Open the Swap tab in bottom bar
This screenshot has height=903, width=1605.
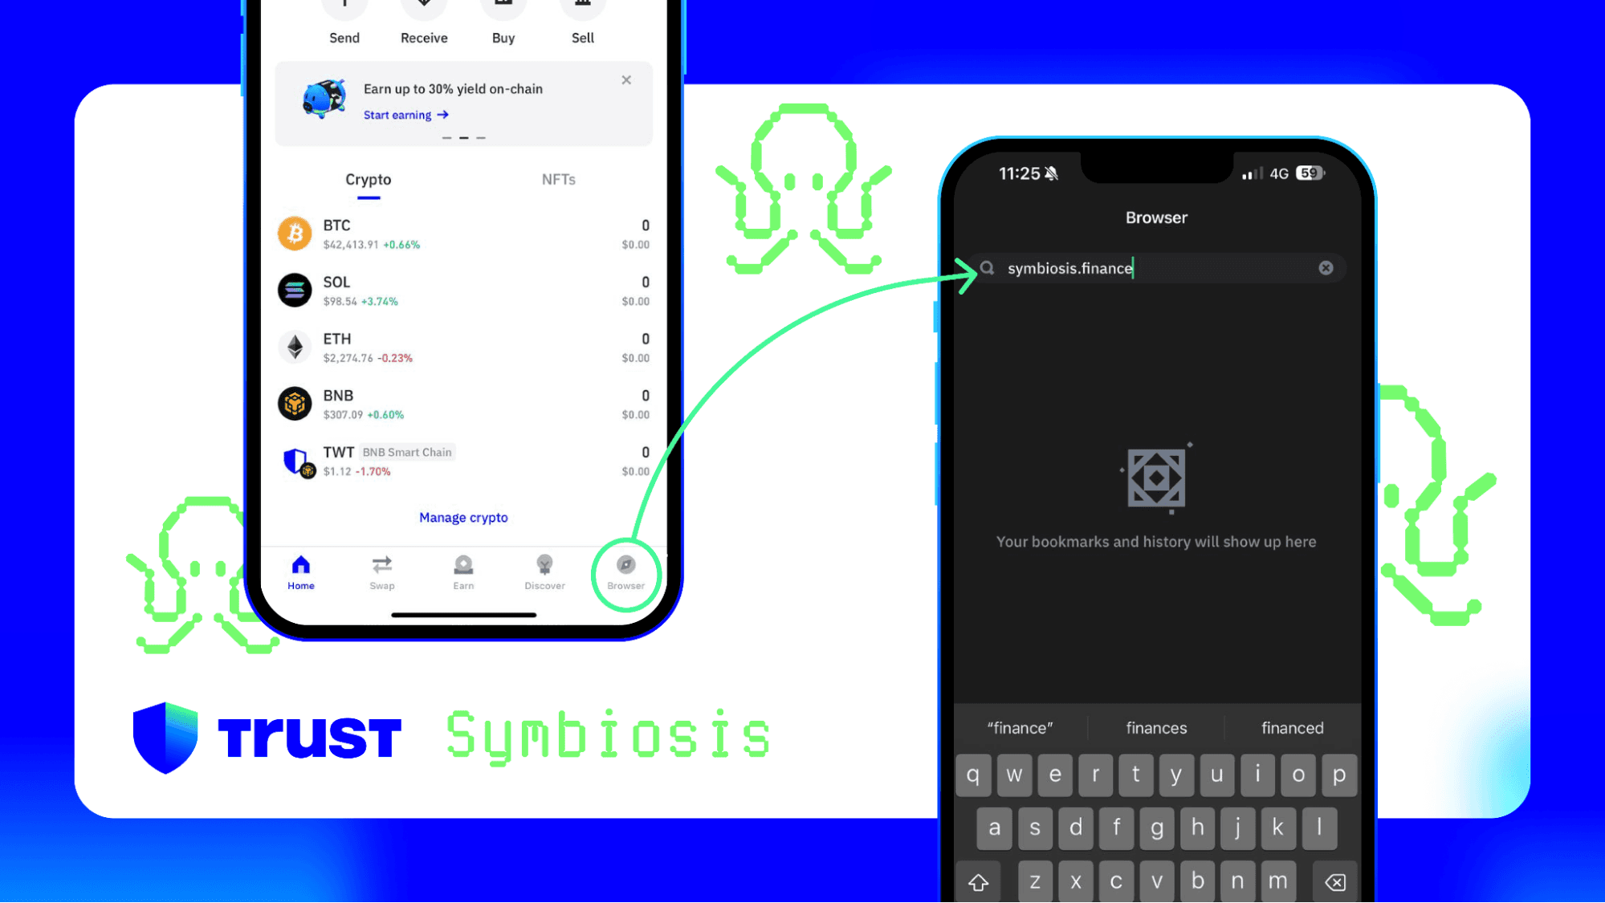pyautogui.click(x=382, y=573)
